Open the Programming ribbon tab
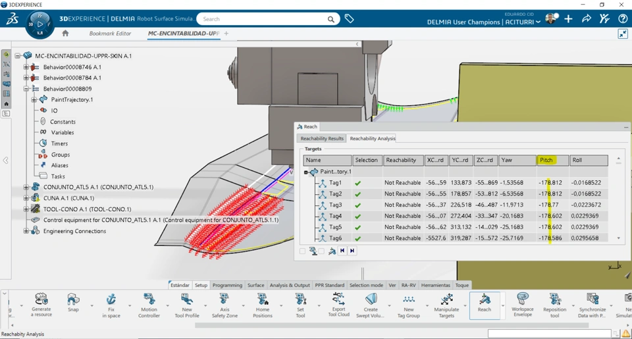This screenshot has width=632, height=339. 227,285
